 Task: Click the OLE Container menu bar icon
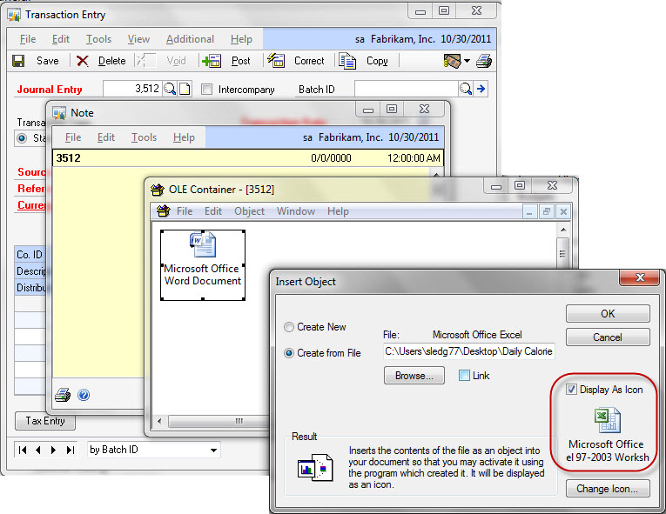(x=163, y=210)
